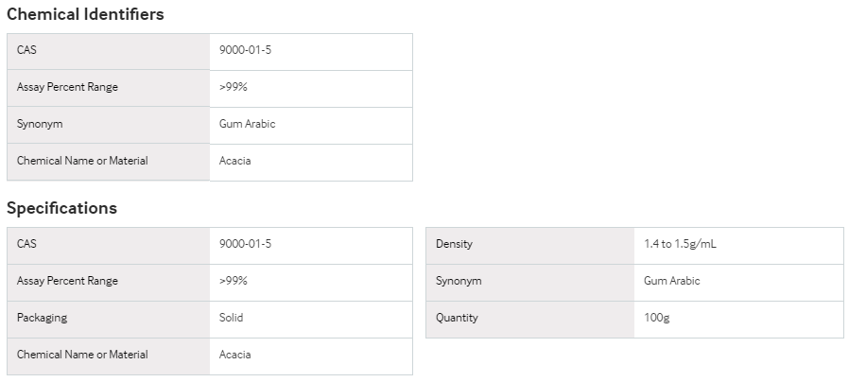The height and width of the screenshot is (382, 849).
Task: Click Acacia value in Specifications table
Action: click(235, 355)
